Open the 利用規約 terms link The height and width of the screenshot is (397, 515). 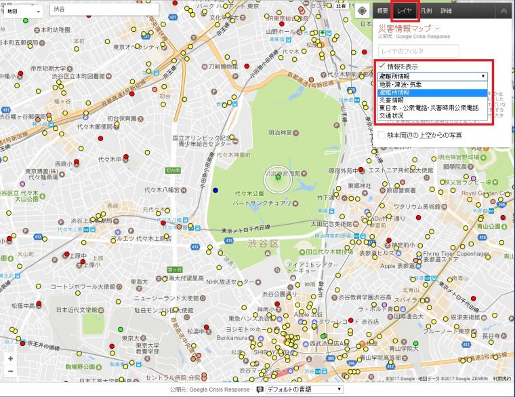[x=502, y=379]
